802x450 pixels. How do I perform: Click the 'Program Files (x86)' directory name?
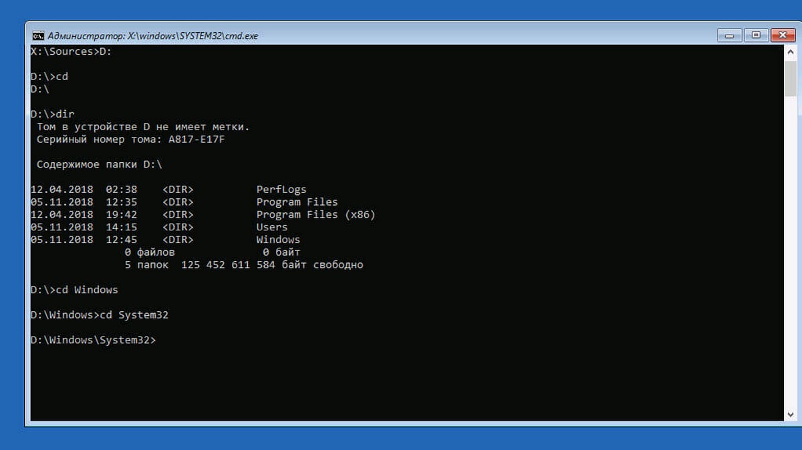tap(316, 214)
